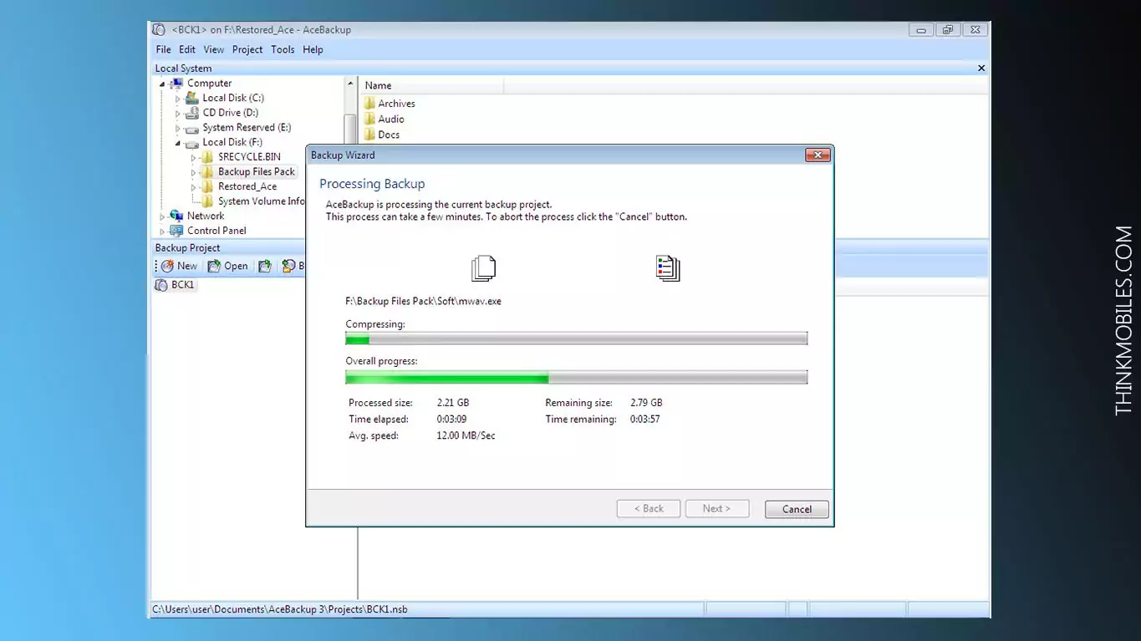Click the archive destination icon in Backup Wizard

click(668, 268)
